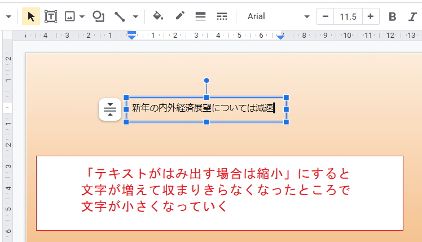This screenshot has height=242, width=422.
Task: Open the leftmost toolbar dropdown arrow
Action: click(8, 17)
